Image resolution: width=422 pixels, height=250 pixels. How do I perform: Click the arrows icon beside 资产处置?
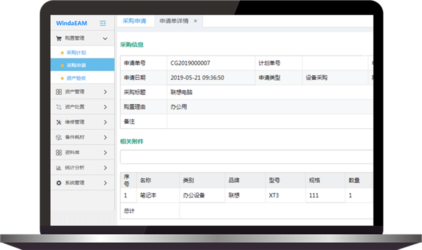click(x=59, y=107)
